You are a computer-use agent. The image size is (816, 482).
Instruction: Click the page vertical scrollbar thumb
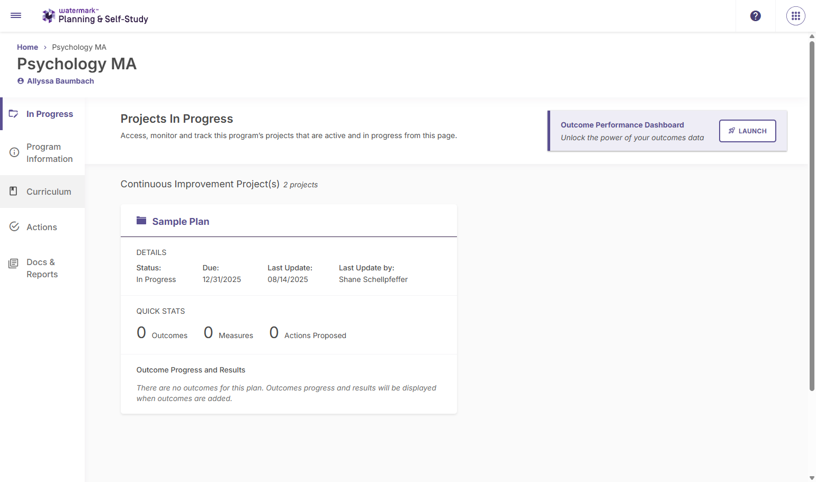[812, 216]
